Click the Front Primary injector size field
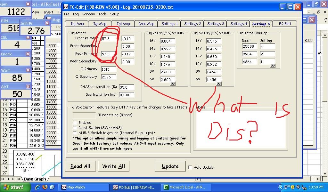 click(108, 39)
